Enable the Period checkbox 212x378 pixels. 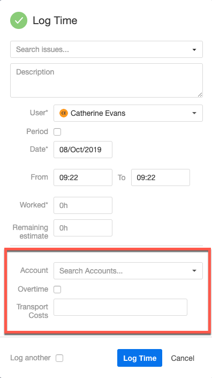(57, 132)
